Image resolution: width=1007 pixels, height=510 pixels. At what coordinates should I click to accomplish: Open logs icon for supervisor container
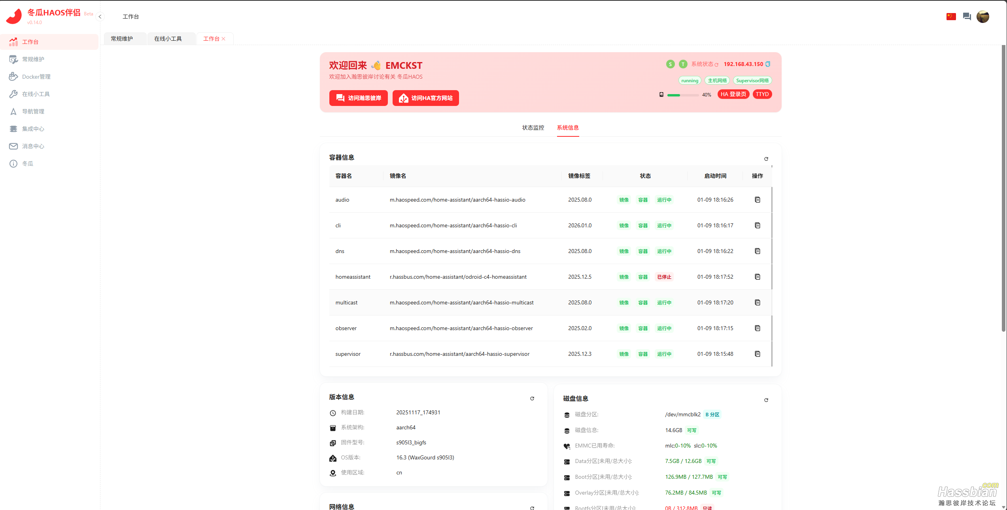coord(757,354)
